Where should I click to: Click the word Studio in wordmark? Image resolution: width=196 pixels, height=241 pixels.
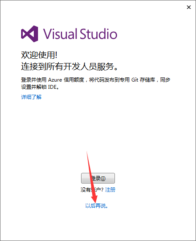tap(98, 34)
